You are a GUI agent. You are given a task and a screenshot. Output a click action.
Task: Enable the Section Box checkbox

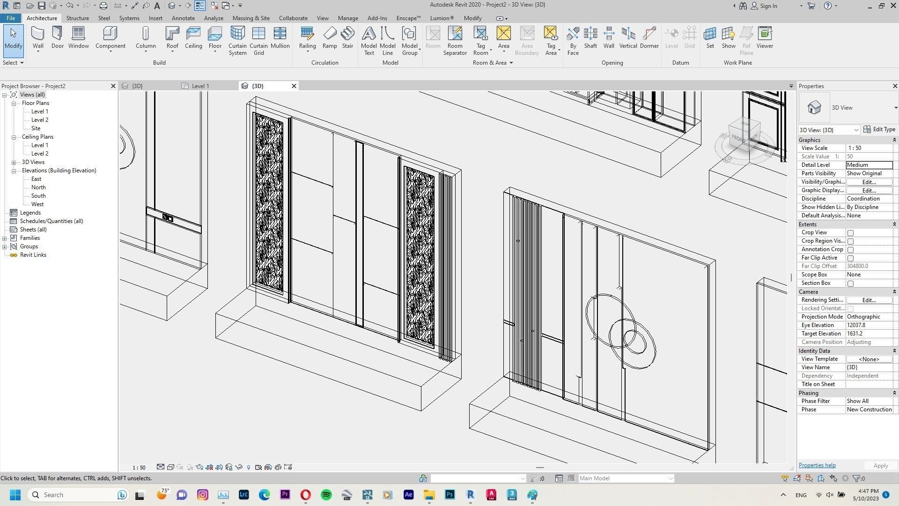[851, 283]
